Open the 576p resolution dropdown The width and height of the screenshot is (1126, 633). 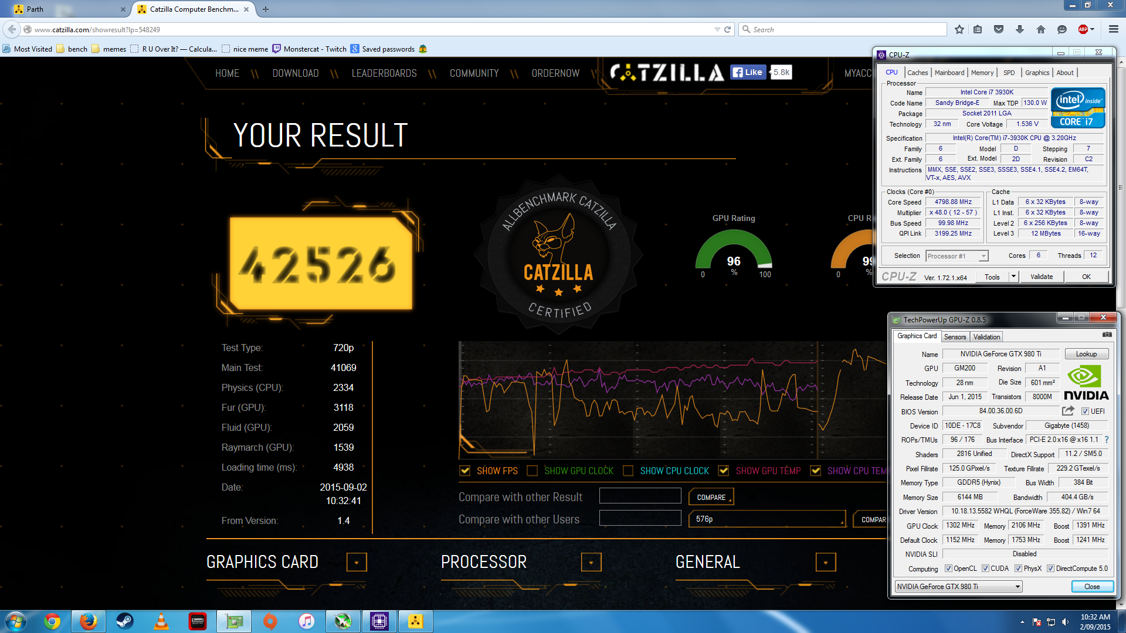click(x=767, y=519)
